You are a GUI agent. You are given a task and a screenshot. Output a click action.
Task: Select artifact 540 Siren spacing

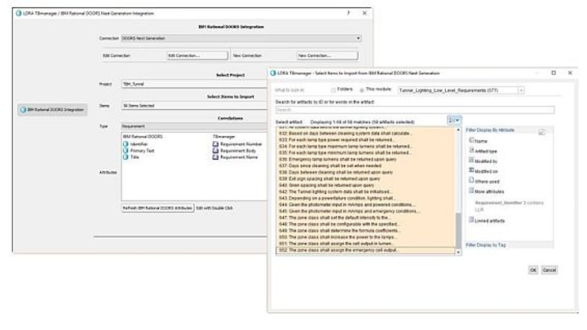click(x=366, y=185)
